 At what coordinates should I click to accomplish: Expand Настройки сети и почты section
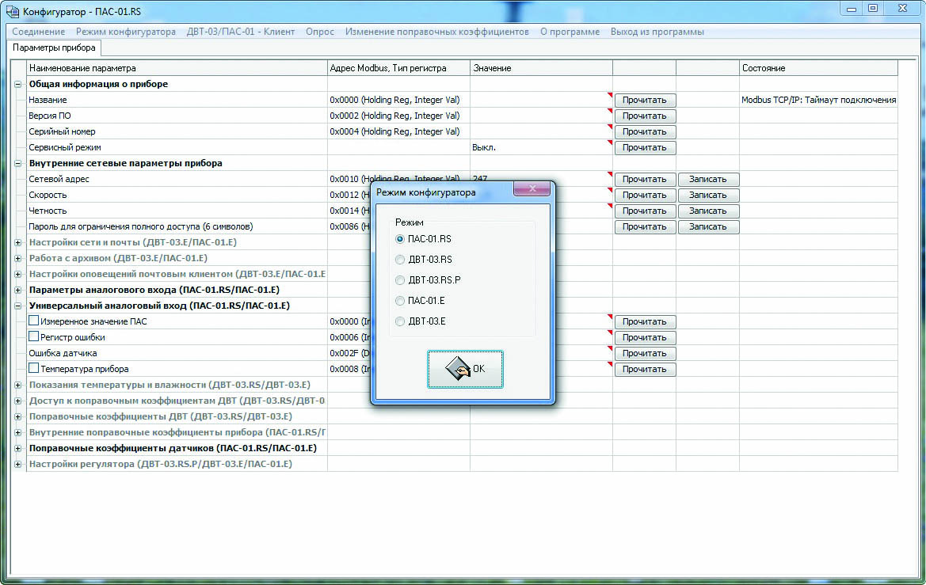[18, 242]
